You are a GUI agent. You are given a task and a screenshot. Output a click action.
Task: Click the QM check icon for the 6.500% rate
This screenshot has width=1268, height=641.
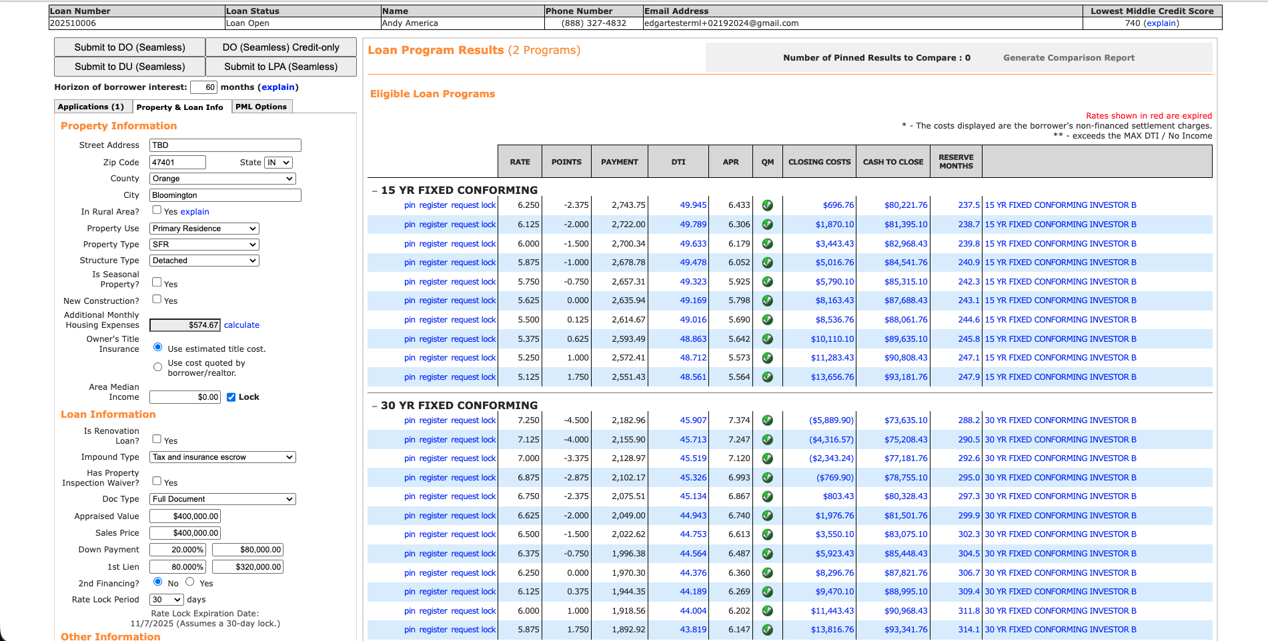coord(767,534)
